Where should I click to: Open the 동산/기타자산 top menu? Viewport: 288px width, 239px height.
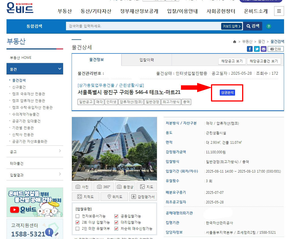tap(96, 11)
